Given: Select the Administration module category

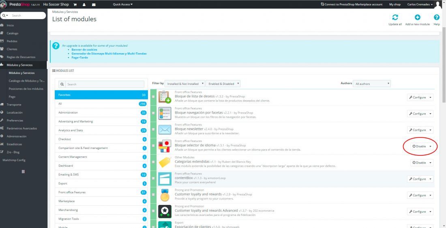Looking at the screenshot, I should [x=101, y=112].
